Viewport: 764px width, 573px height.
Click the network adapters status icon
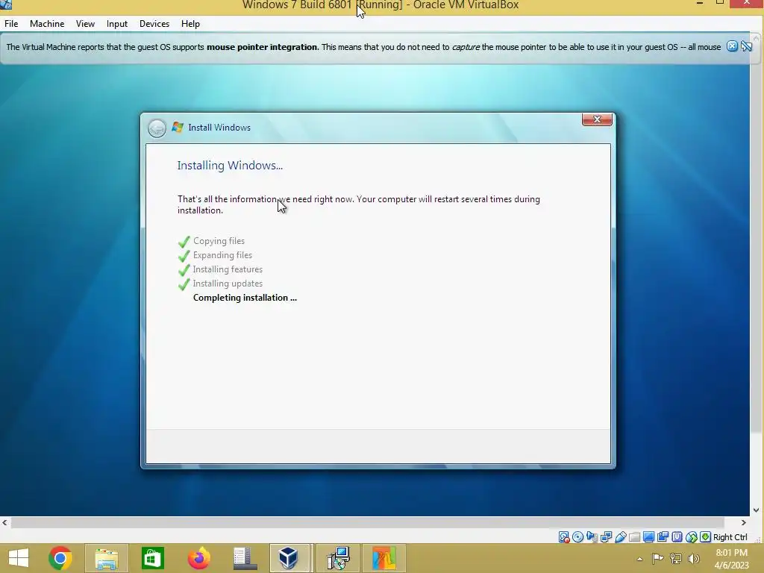[606, 537]
